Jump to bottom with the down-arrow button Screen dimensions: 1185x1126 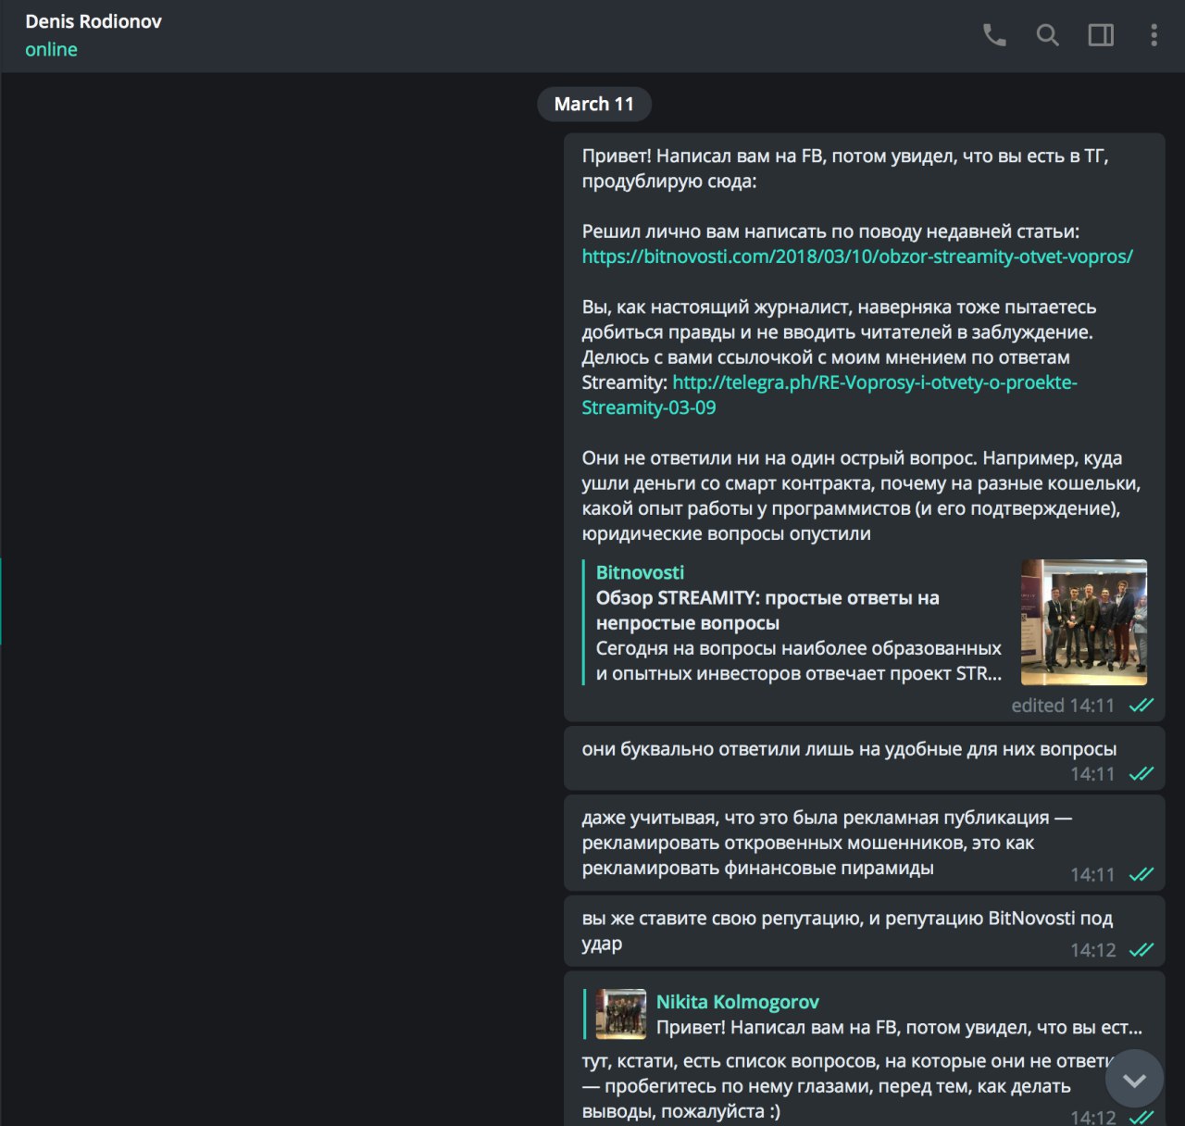click(x=1134, y=1079)
